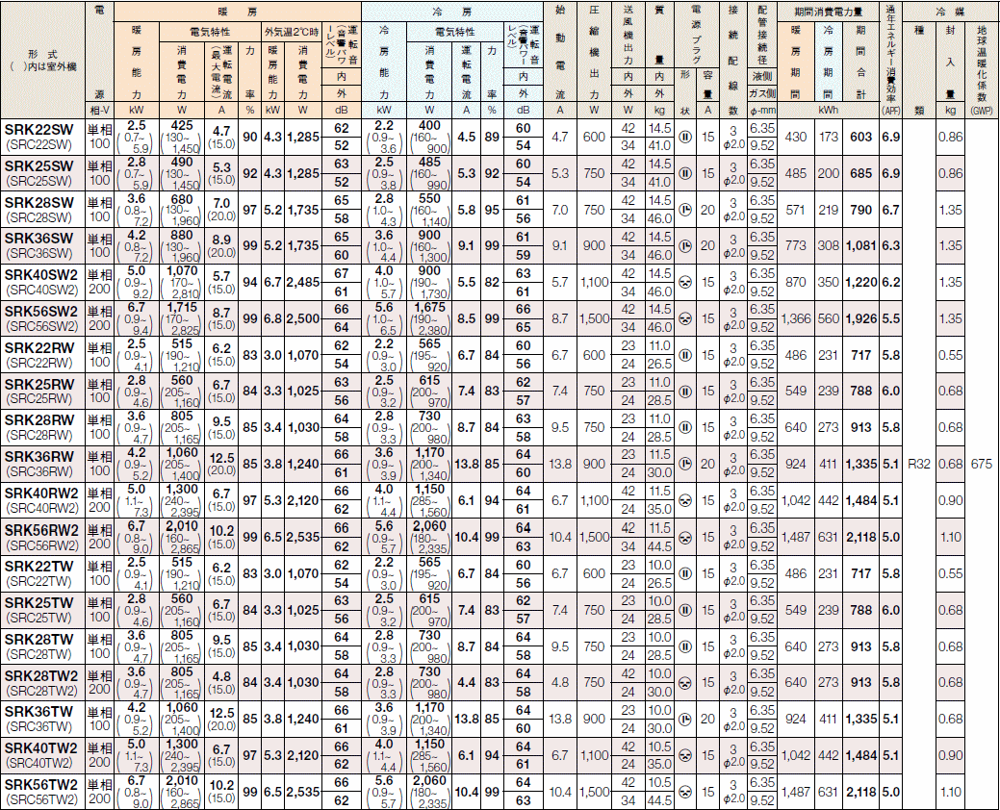Select model SRK56TW2 in the table

coord(41,785)
